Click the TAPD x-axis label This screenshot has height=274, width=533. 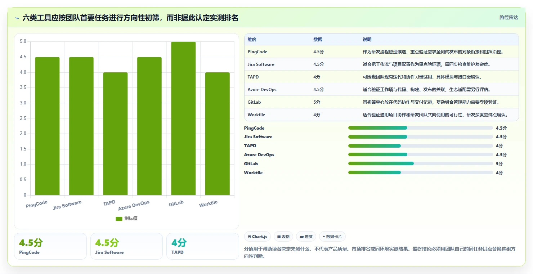[x=109, y=203]
